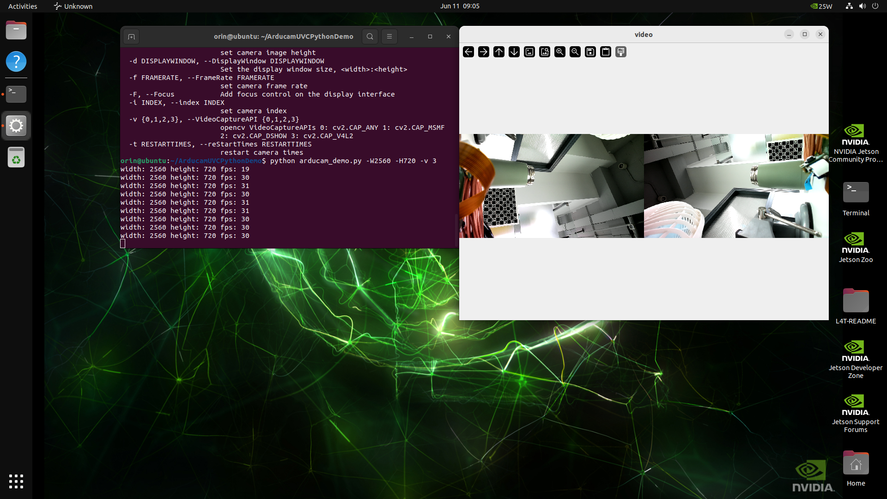
Task: Open the clock showing Jun 11 09:05
Action: pos(460,6)
